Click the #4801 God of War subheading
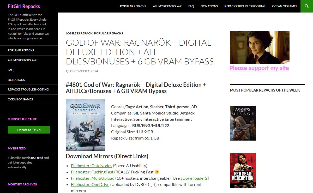Screen dimensions: 313x193 pyautogui.click(x=136, y=88)
